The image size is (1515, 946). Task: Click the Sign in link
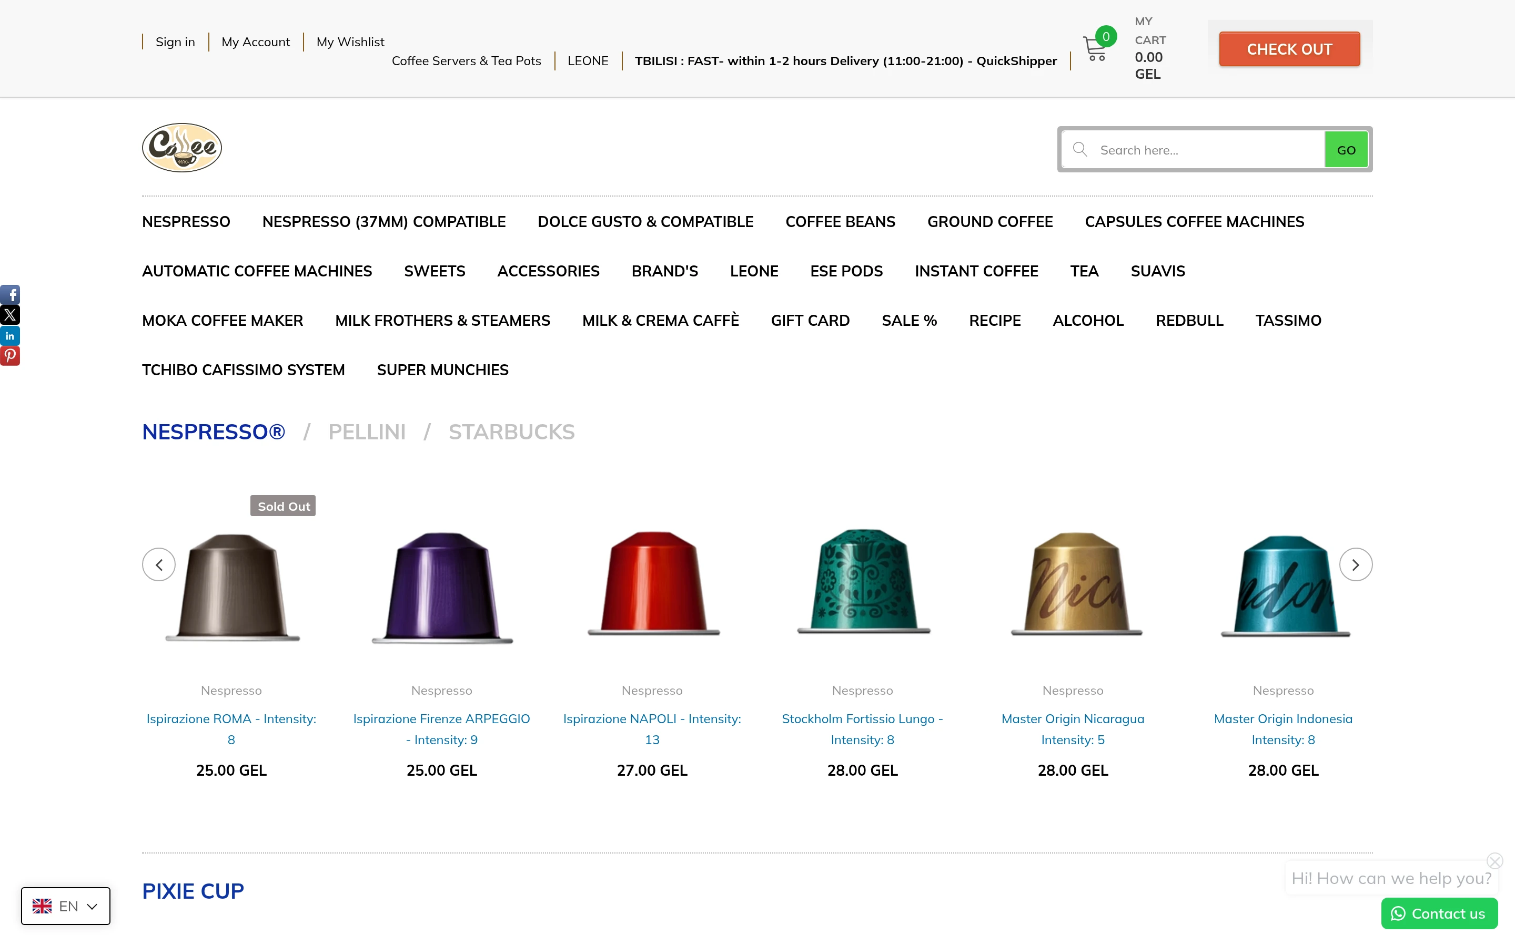coord(175,42)
